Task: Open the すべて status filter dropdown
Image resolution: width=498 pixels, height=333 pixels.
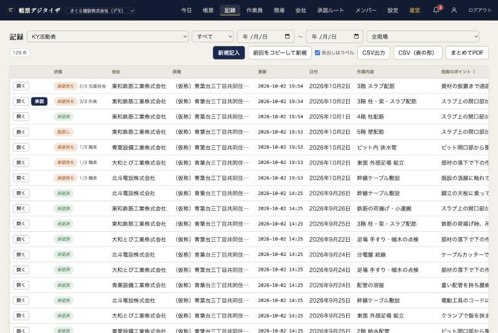Action: (213, 37)
